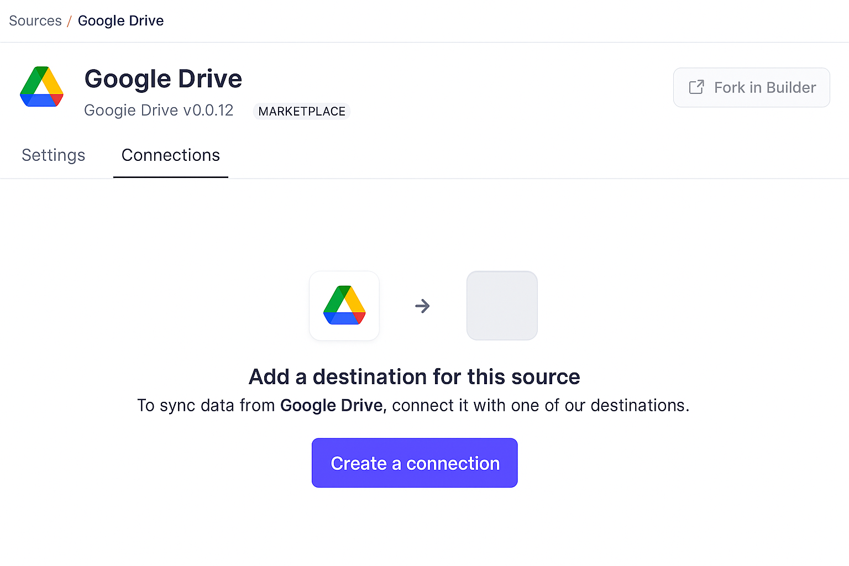Click the Google Drive logo in header
Screen dimensions: 849x566
point(41,87)
